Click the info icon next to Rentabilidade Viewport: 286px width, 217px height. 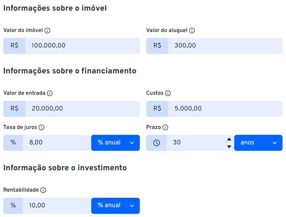[x=42, y=190]
